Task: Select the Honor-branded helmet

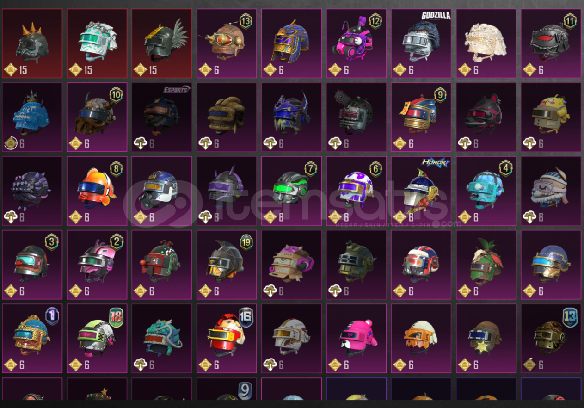Action: pos(421,191)
